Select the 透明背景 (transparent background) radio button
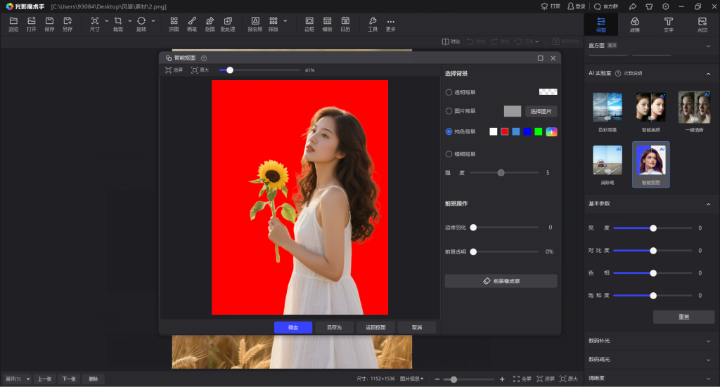 [x=449, y=92]
